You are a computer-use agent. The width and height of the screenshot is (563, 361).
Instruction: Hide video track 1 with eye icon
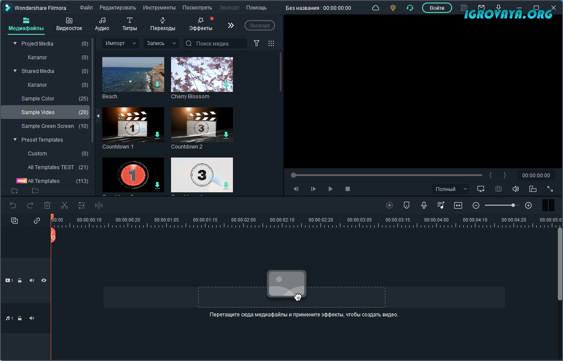tap(44, 280)
